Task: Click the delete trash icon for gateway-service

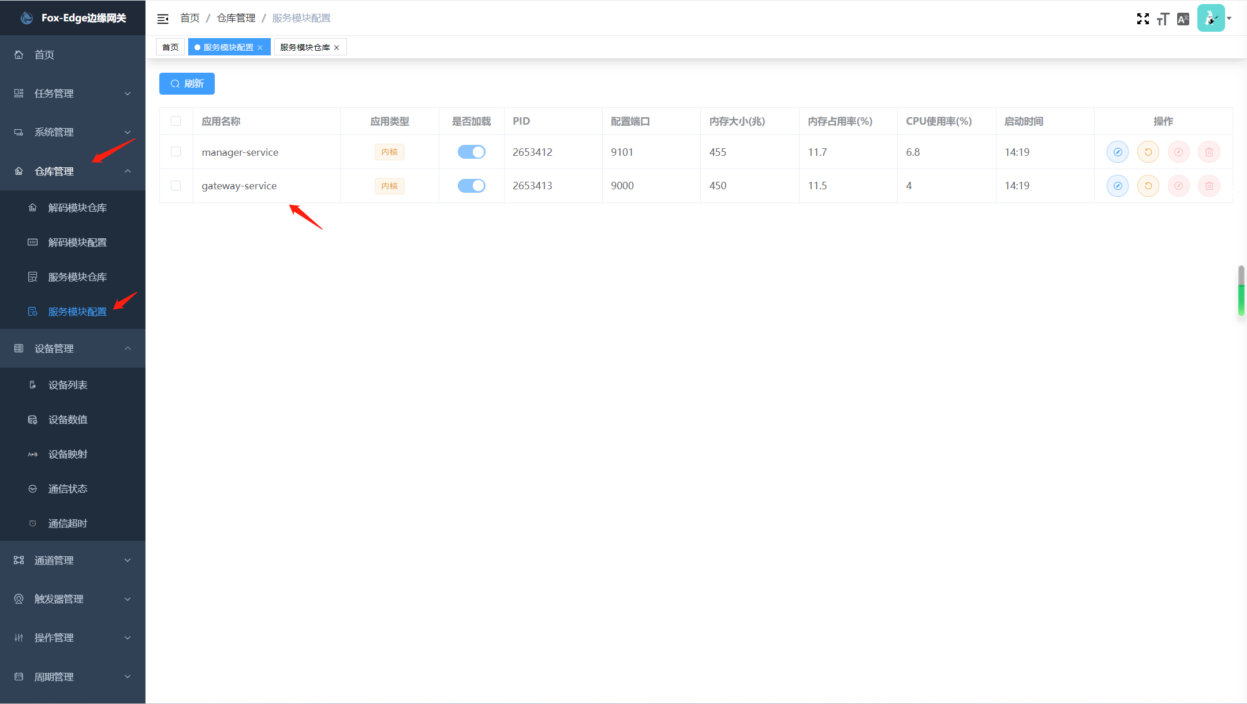Action: click(x=1209, y=186)
